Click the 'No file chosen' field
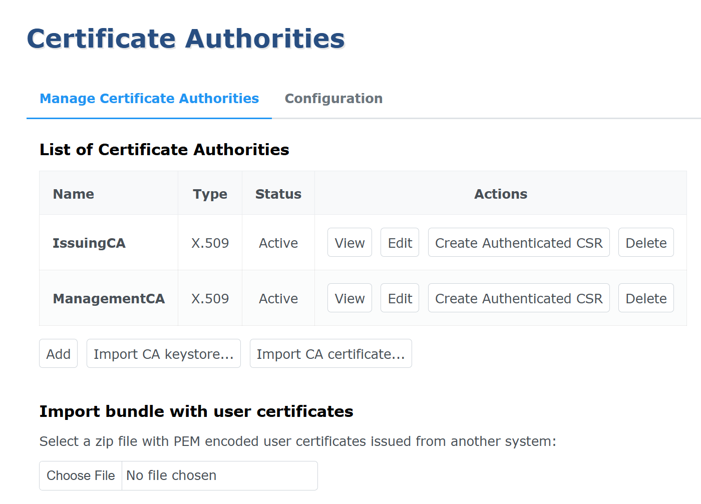 [x=219, y=475]
